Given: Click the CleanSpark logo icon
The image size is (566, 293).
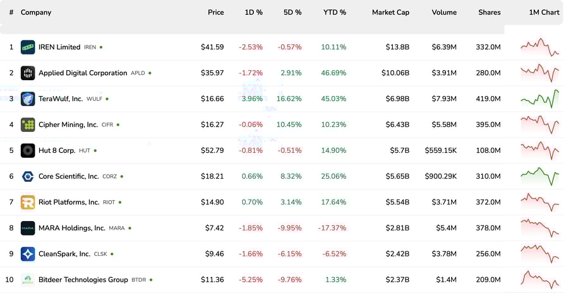Looking at the screenshot, I should click(x=28, y=254).
